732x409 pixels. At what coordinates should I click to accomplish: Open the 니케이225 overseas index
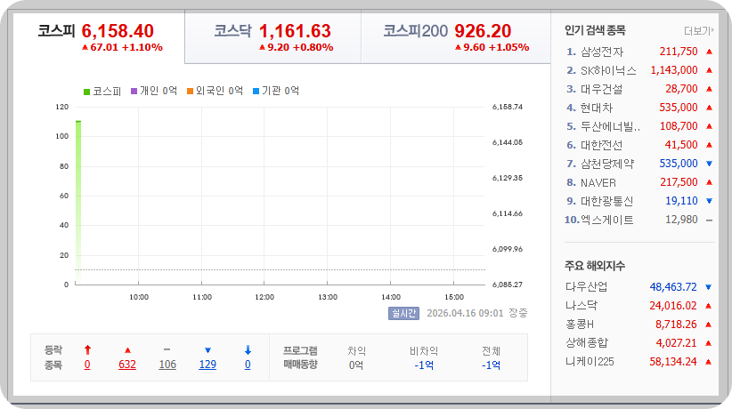[590, 361]
